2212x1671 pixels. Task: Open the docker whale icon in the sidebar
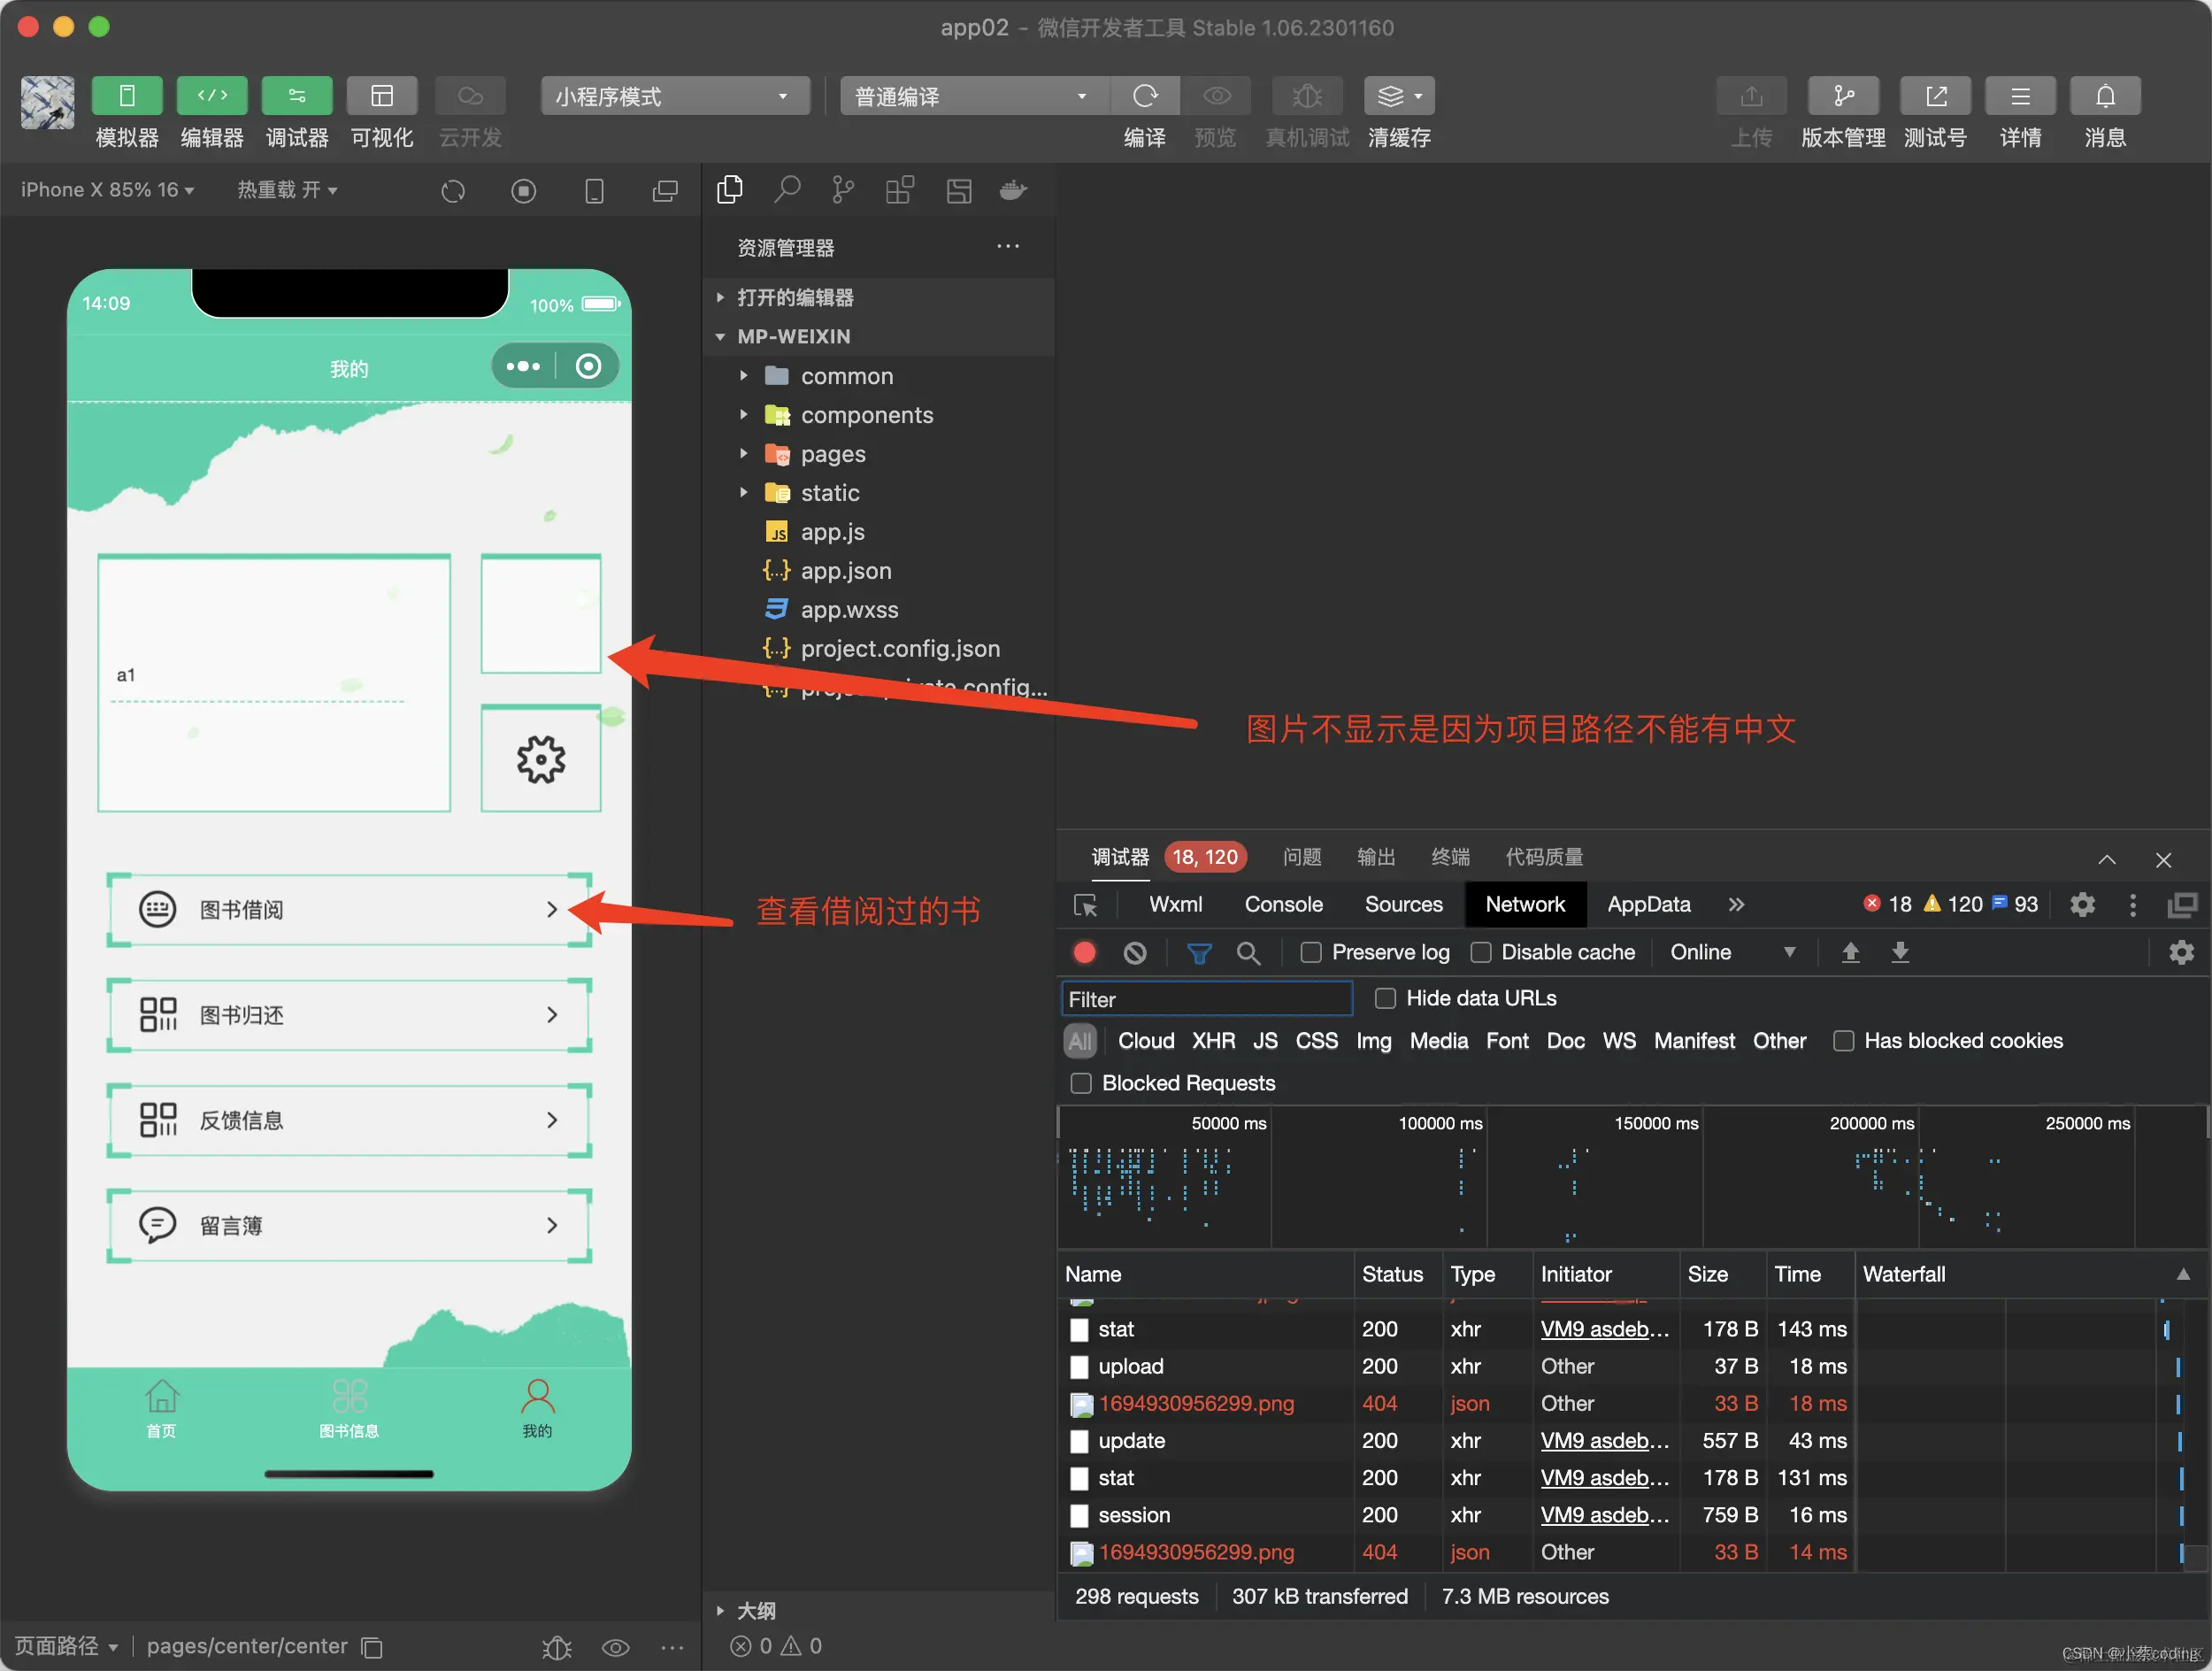1013,189
